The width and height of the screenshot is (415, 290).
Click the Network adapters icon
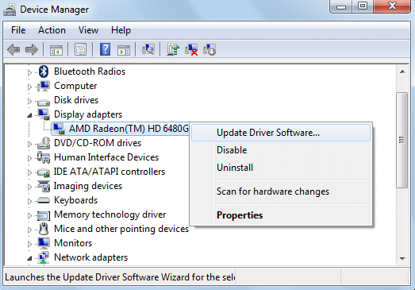click(x=44, y=257)
